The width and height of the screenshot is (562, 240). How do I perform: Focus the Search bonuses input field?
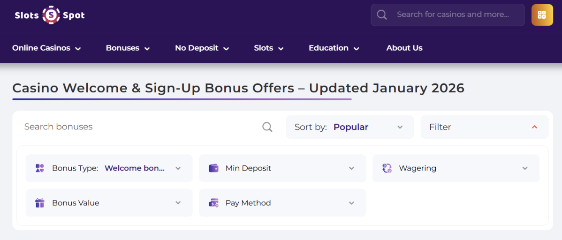tap(136, 127)
